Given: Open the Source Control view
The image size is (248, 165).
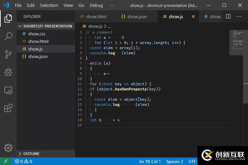Looking at the screenshot, I should (8, 54).
